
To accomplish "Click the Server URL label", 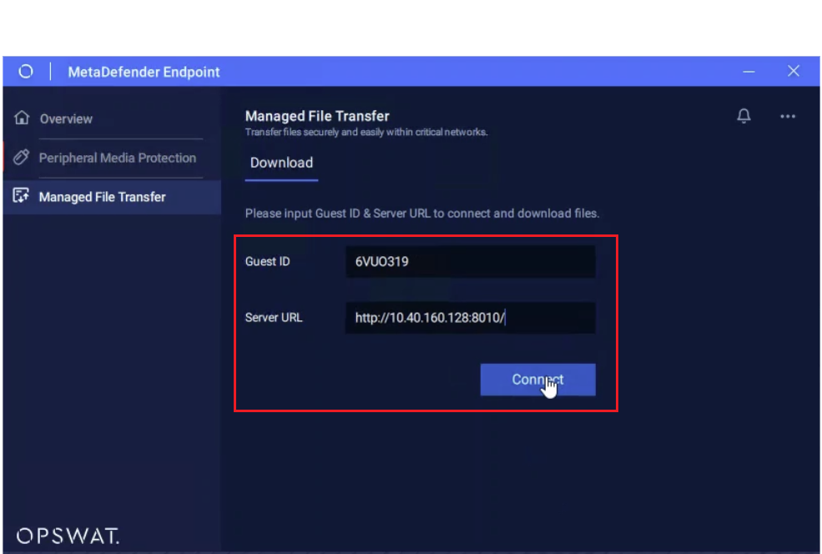I will pyautogui.click(x=274, y=318).
